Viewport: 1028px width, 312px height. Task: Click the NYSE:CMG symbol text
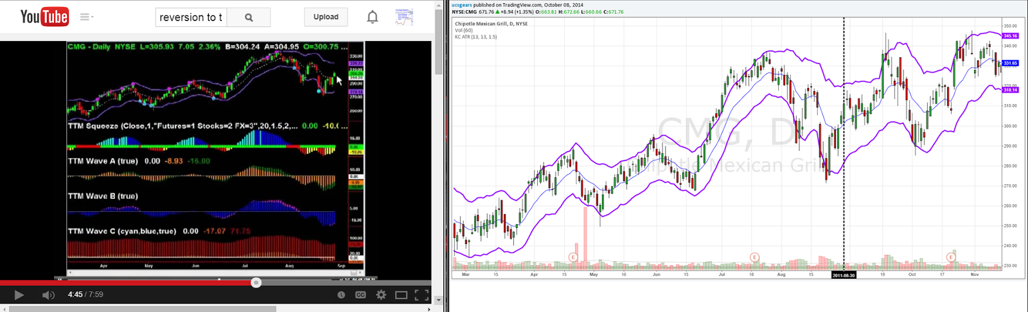click(464, 12)
